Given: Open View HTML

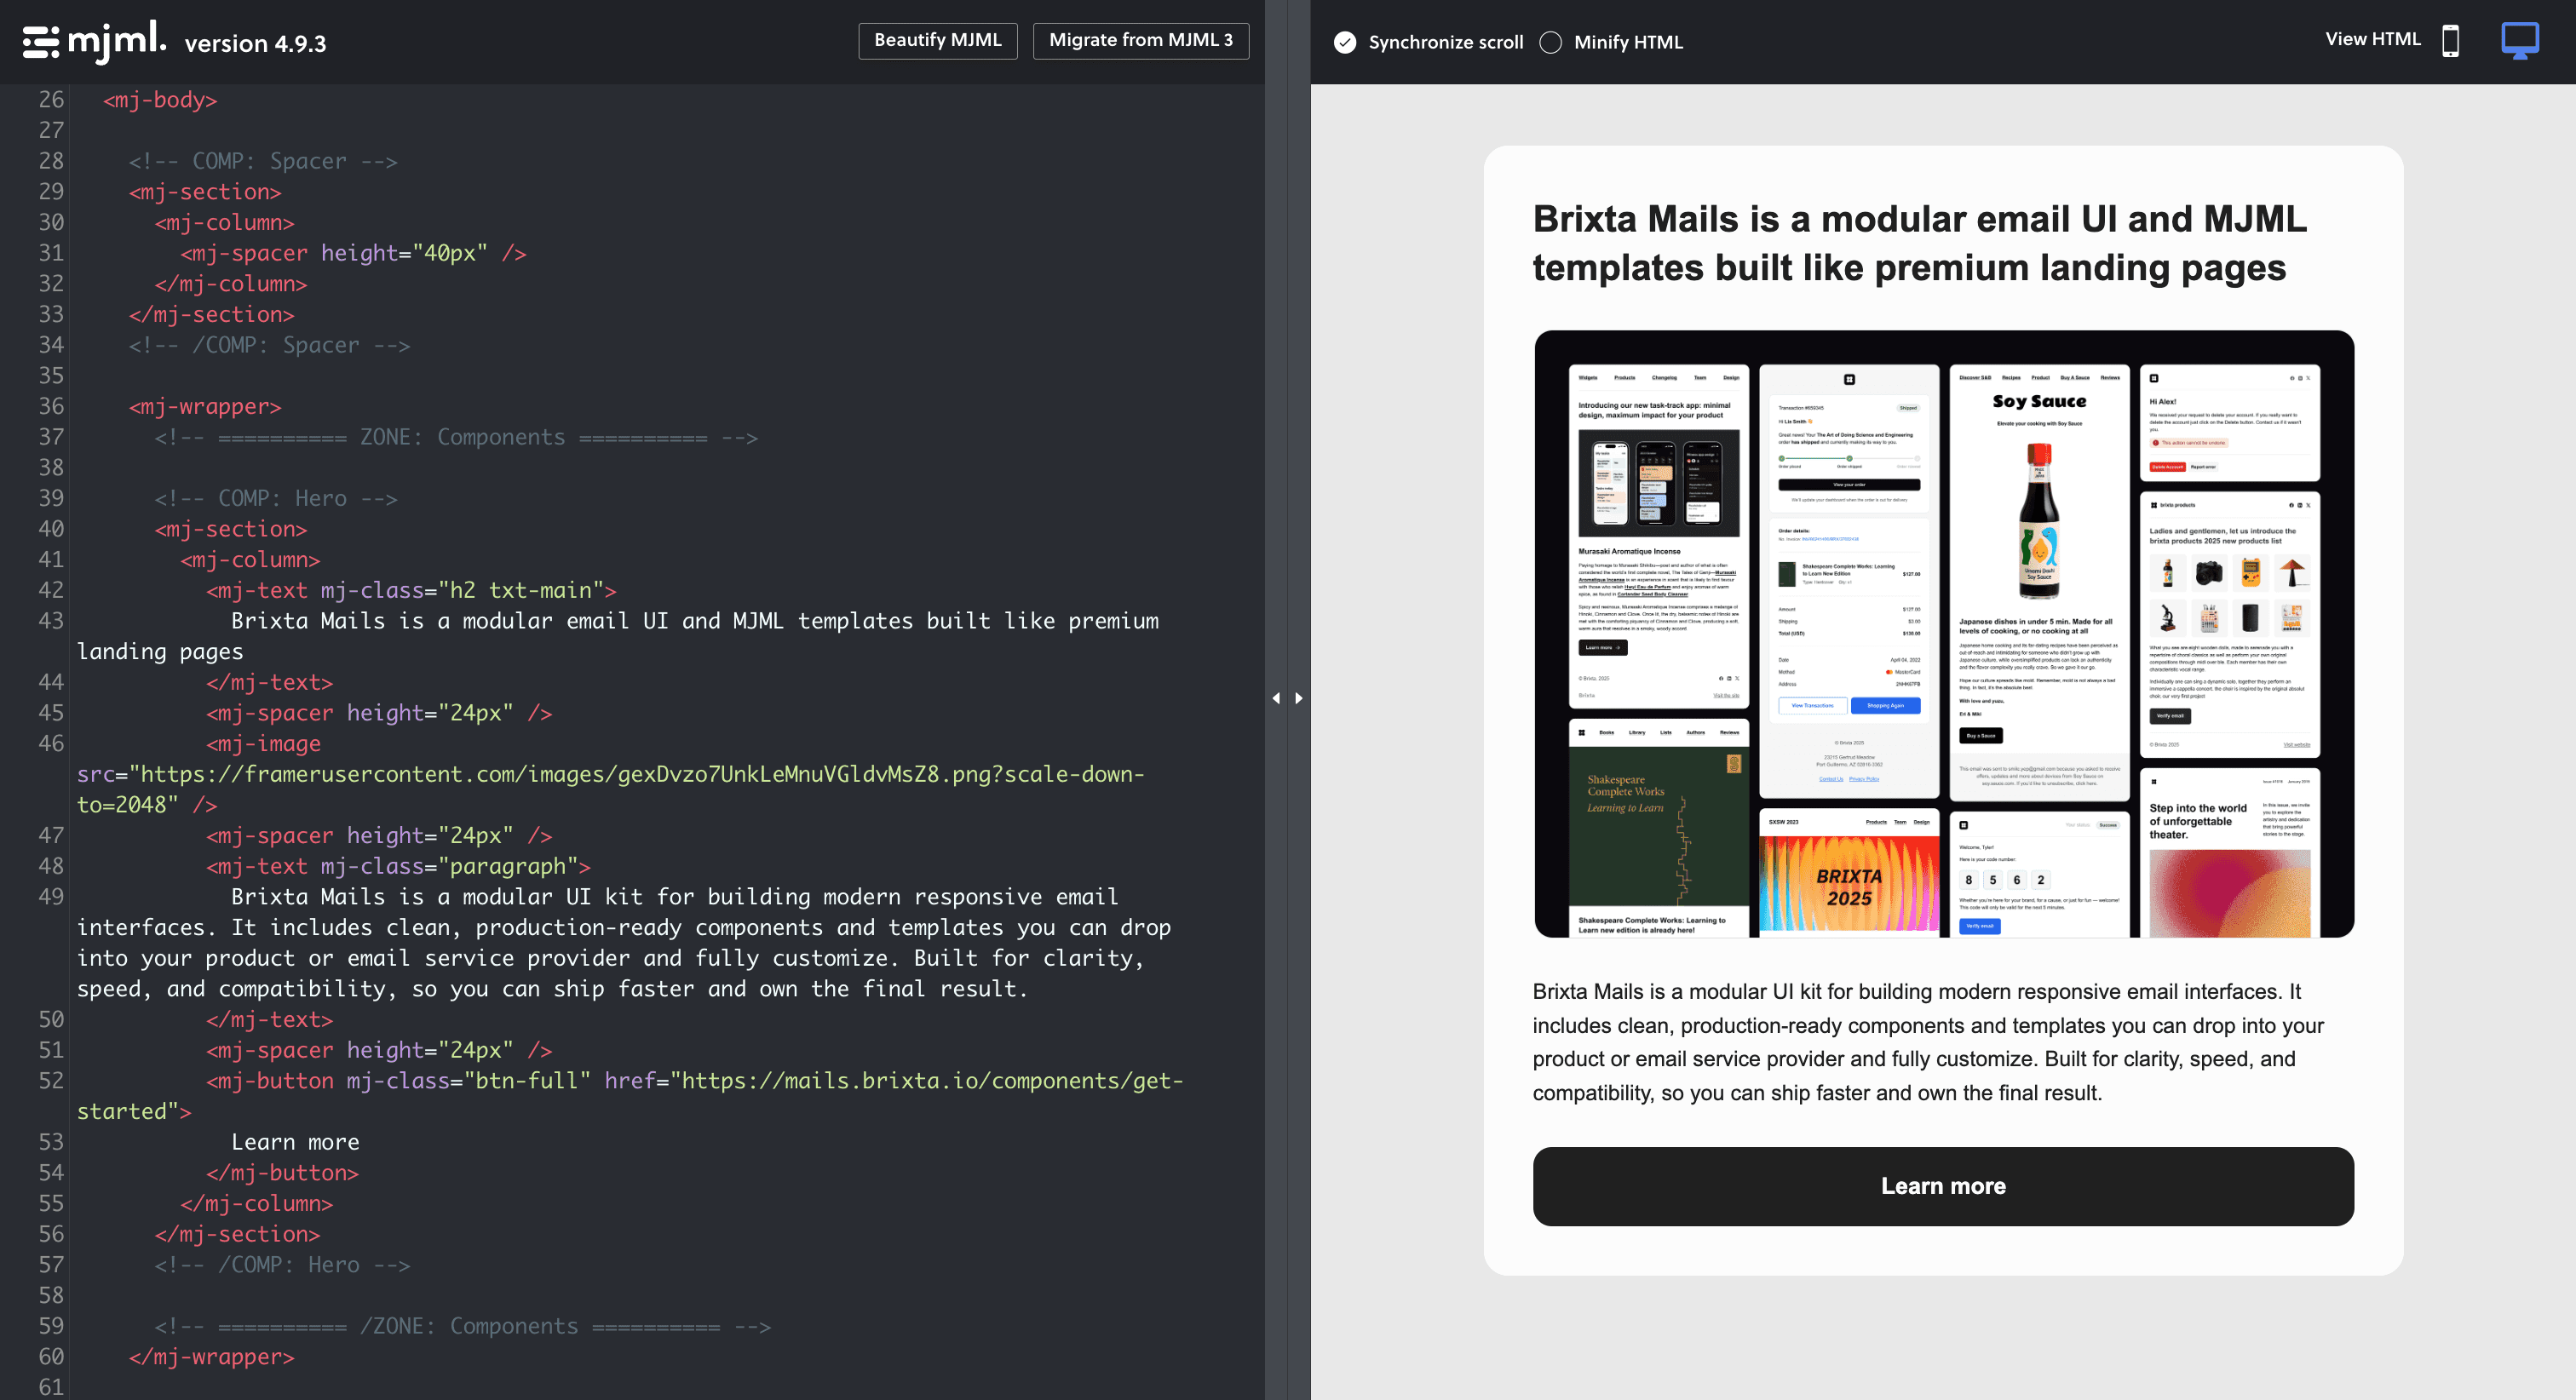Looking at the screenshot, I should point(2372,39).
